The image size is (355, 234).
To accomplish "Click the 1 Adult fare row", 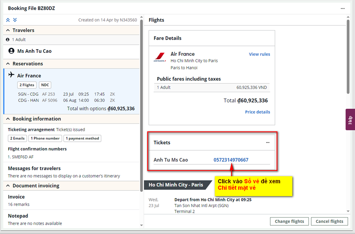I will pyautogui.click(x=212, y=87).
